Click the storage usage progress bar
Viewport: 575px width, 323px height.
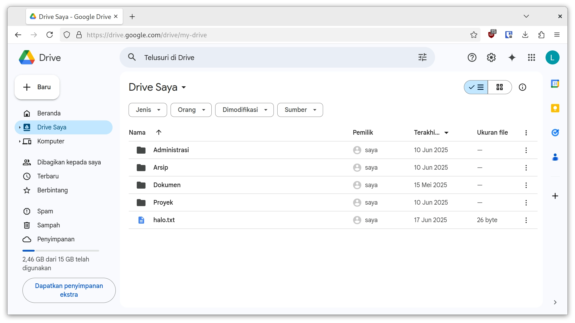(x=61, y=251)
